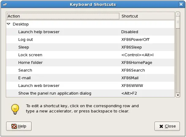Image resolution: width=186 pixels, height=137 pixels.
Task: Close the window using title bar X
Action: tap(181, 5)
